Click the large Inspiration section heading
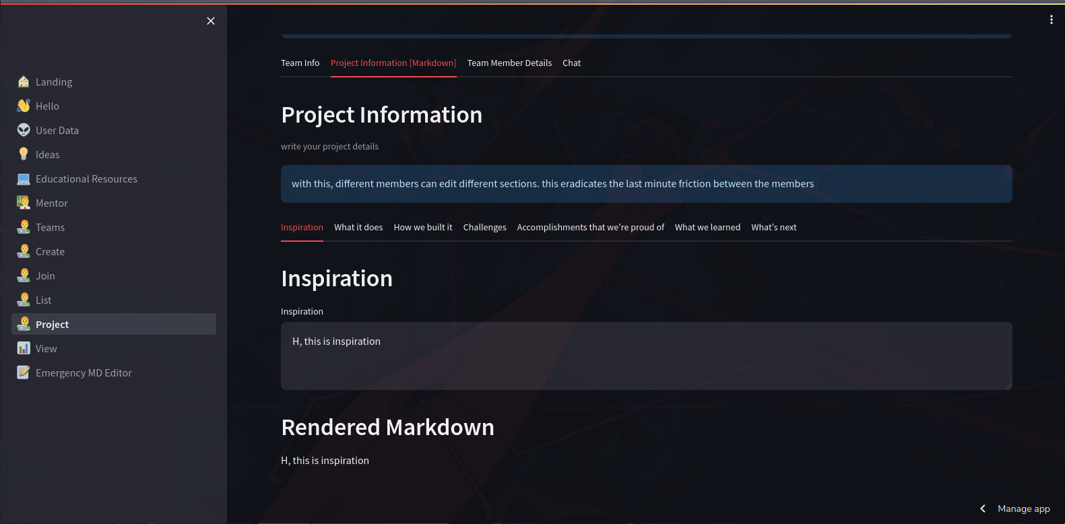 point(336,278)
